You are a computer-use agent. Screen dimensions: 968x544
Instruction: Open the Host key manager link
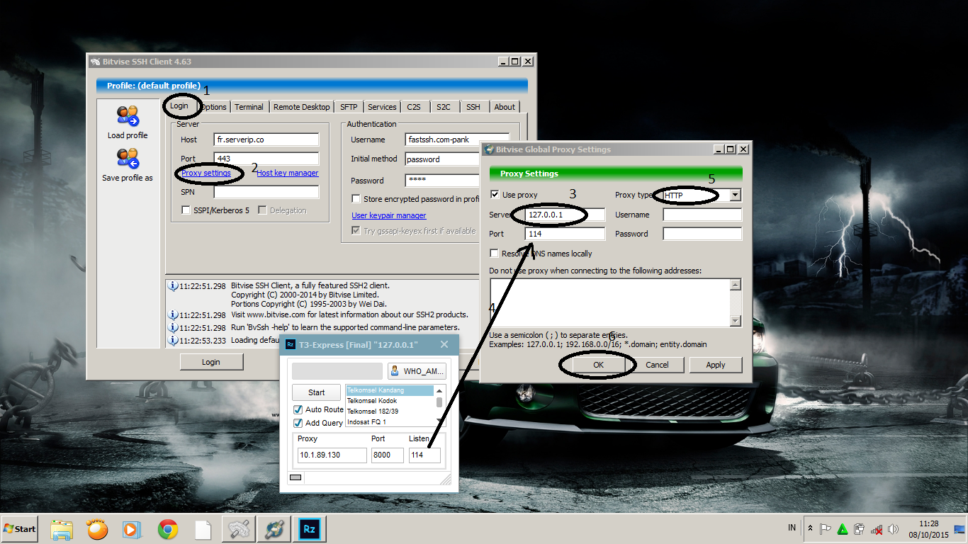(288, 173)
